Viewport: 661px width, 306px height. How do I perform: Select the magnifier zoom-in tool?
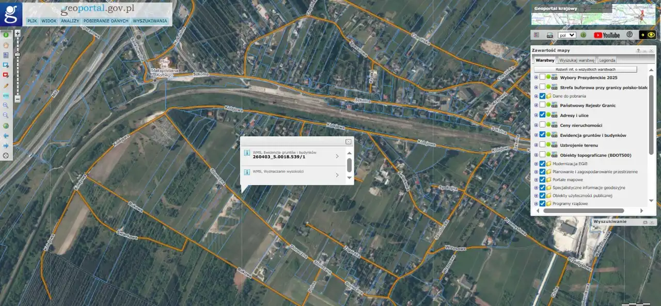pyautogui.click(x=6, y=105)
